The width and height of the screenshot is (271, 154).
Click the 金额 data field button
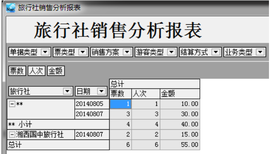(56, 71)
